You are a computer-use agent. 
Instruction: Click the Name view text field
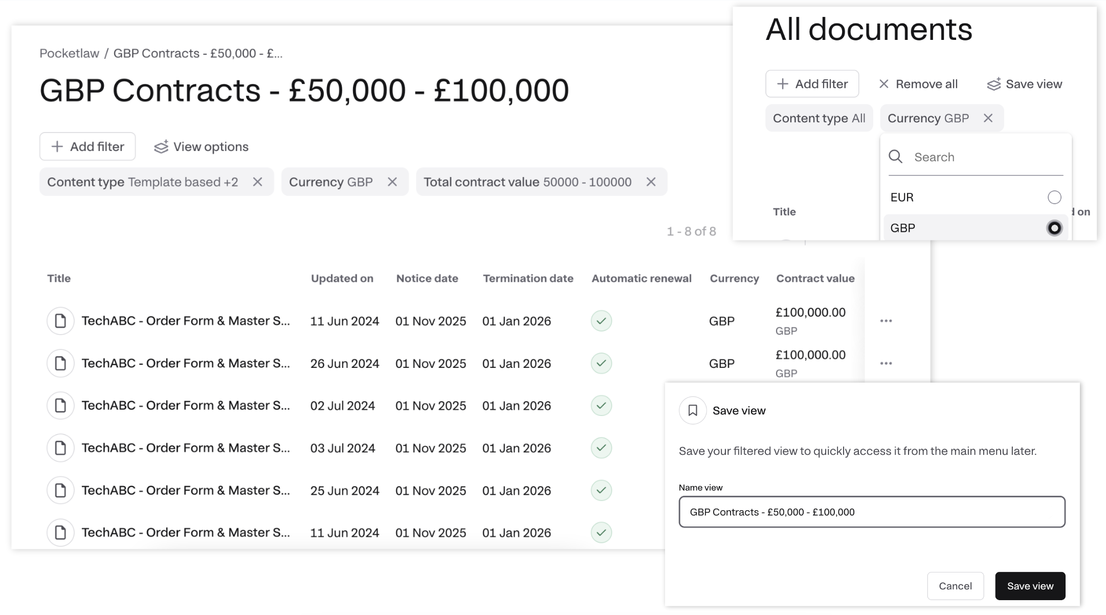coord(871,512)
